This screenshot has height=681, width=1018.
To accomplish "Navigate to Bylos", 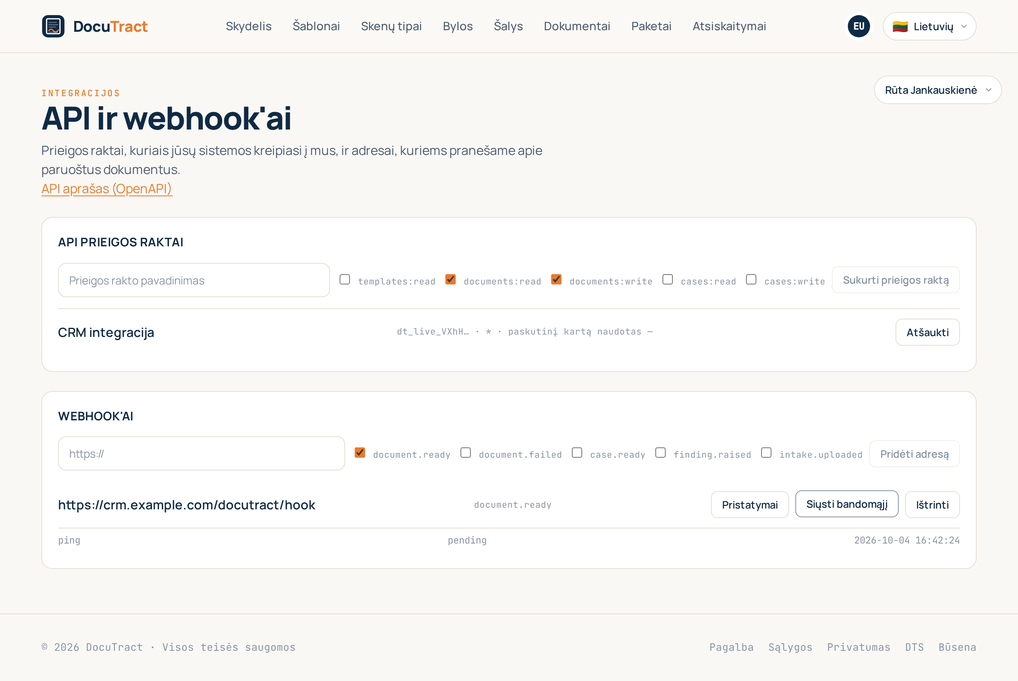I will point(458,26).
